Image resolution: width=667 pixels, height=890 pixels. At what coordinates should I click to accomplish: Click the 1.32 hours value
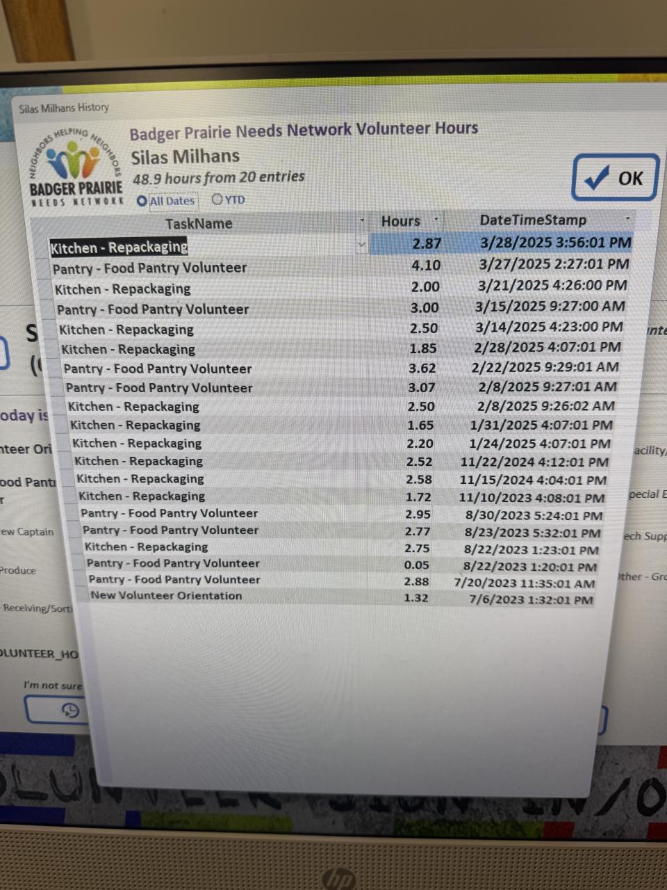(415, 598)
